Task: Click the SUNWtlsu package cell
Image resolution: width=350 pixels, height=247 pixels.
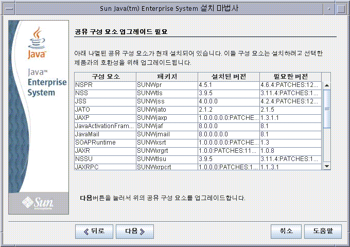Action: tap(167, 159)
